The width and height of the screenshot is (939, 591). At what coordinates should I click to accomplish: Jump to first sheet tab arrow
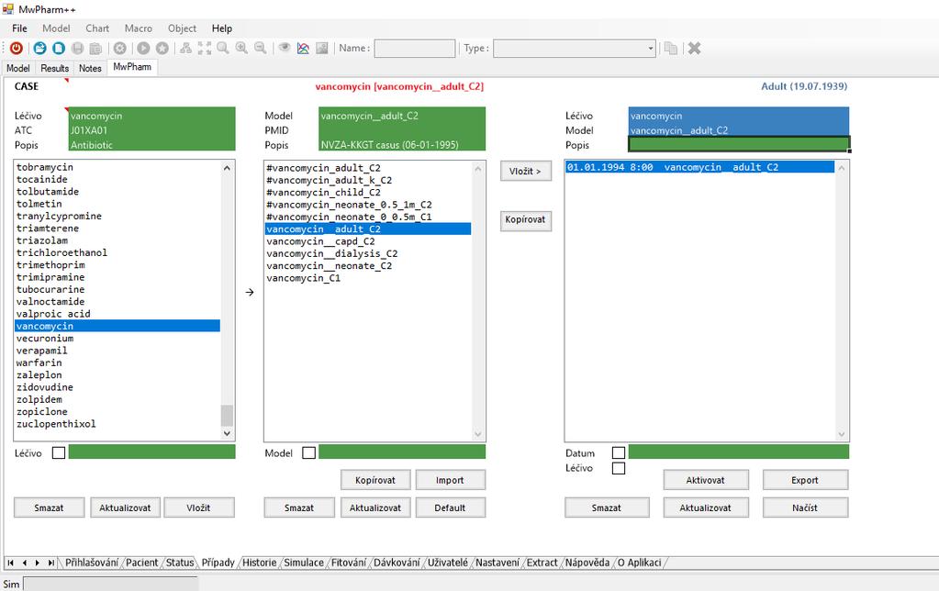pos(10,563)
